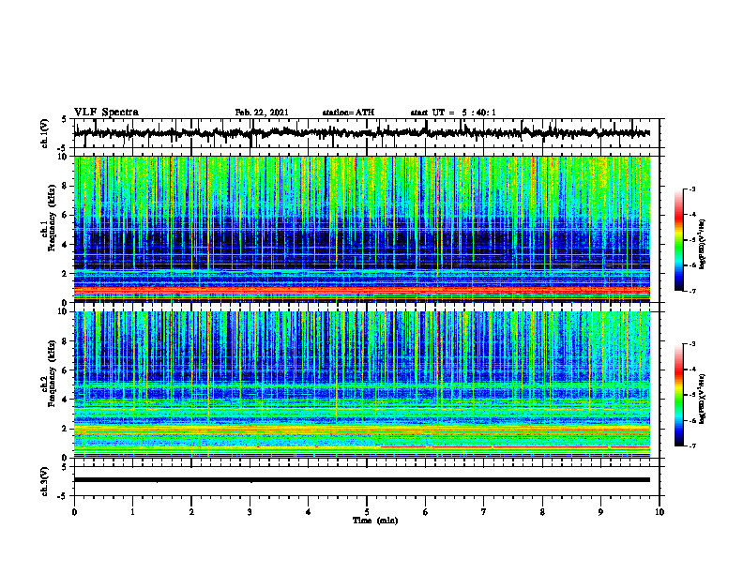Click the "3" tick on the time axis
Viewport: 743px width, 574px height.
[x=250, y=512]
